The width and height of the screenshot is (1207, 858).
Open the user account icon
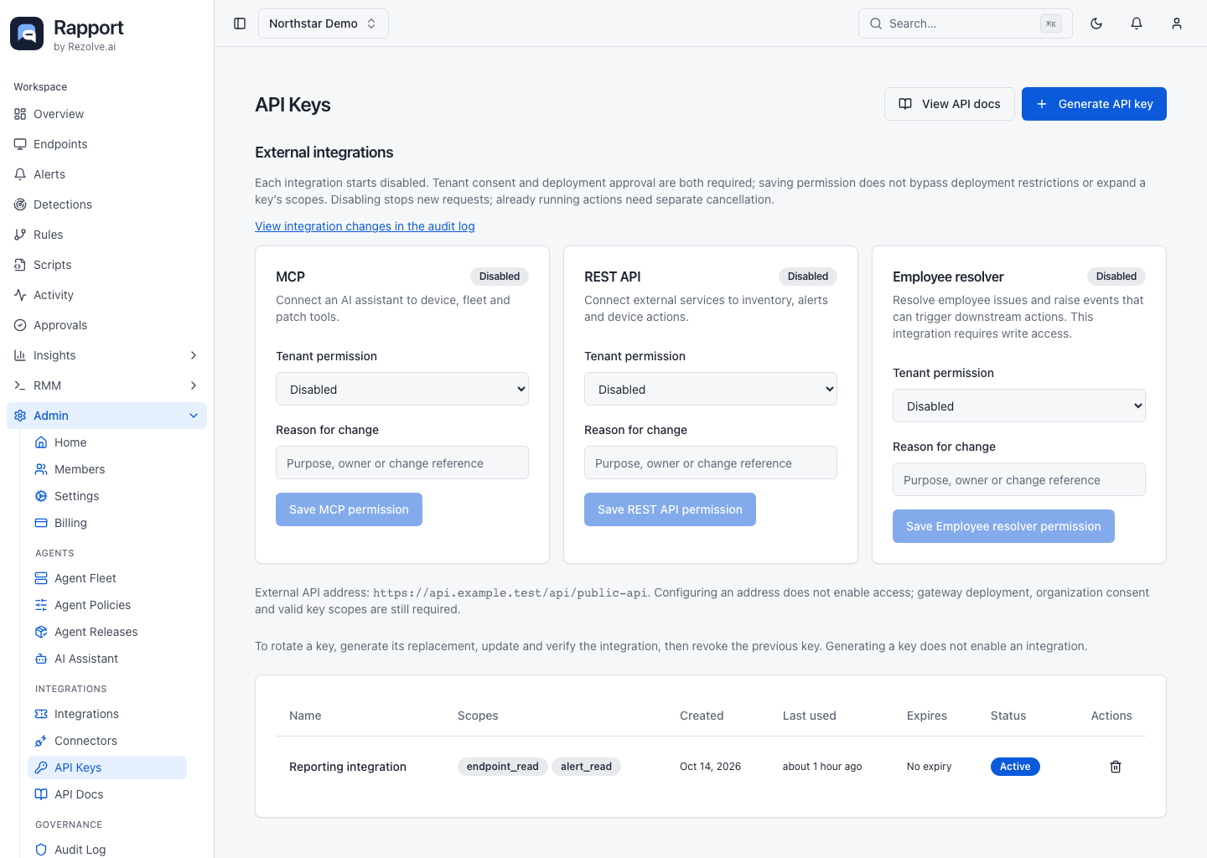click(1177, 23)
